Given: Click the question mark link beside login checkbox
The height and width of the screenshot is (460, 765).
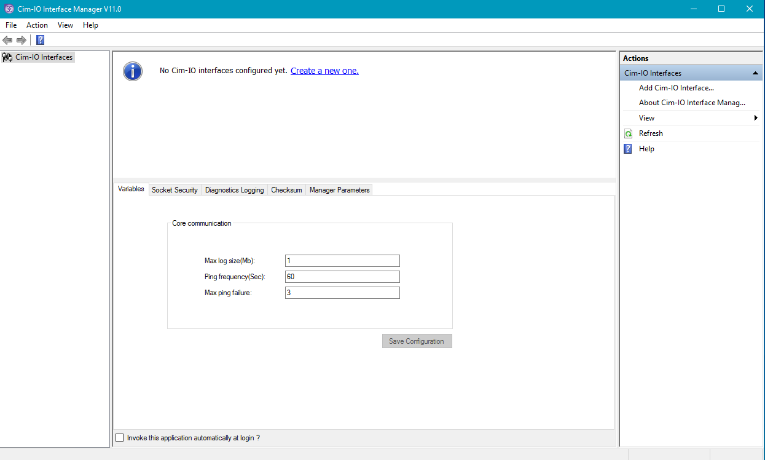Looking at the screenshot, I should [258, 438].
